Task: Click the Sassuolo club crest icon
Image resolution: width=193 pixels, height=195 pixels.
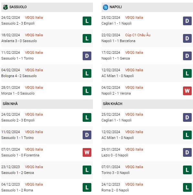Action: click(x=5, y=7)
